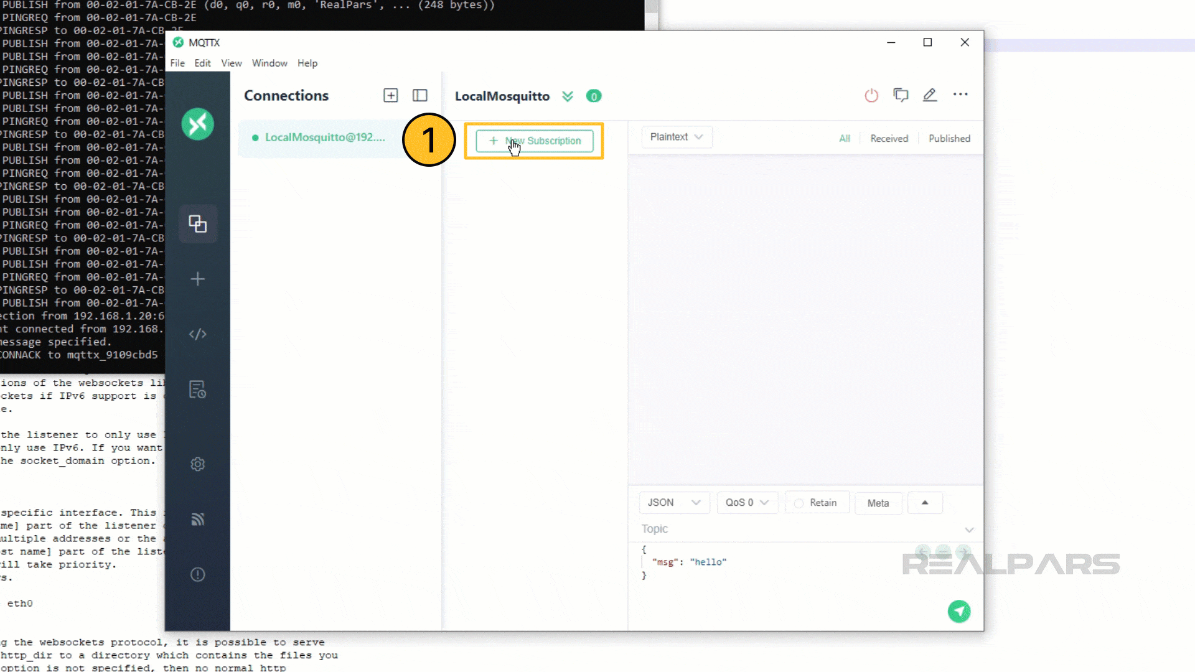1195x672 pixels.
Task: Open the View menu
Action: [x=231, y=63]
